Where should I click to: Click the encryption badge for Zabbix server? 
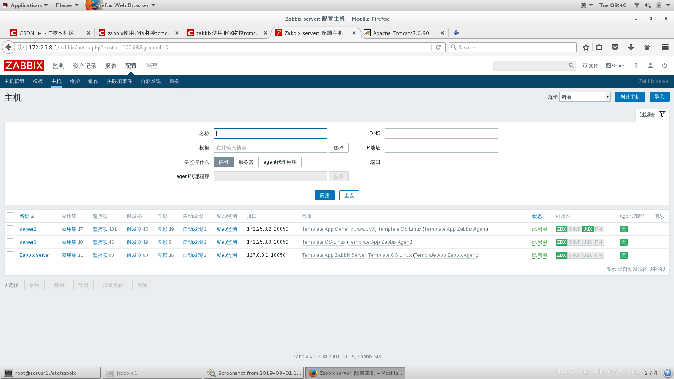pos(623,255)
